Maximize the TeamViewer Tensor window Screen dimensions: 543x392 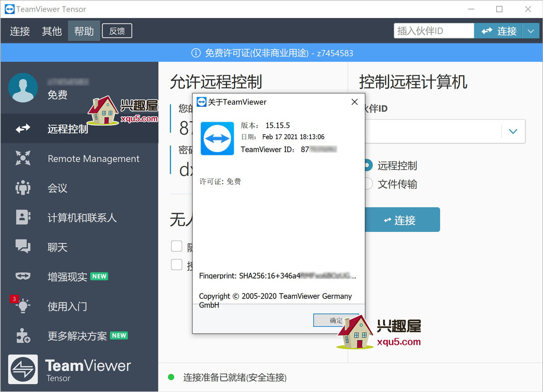click(499, 9)
